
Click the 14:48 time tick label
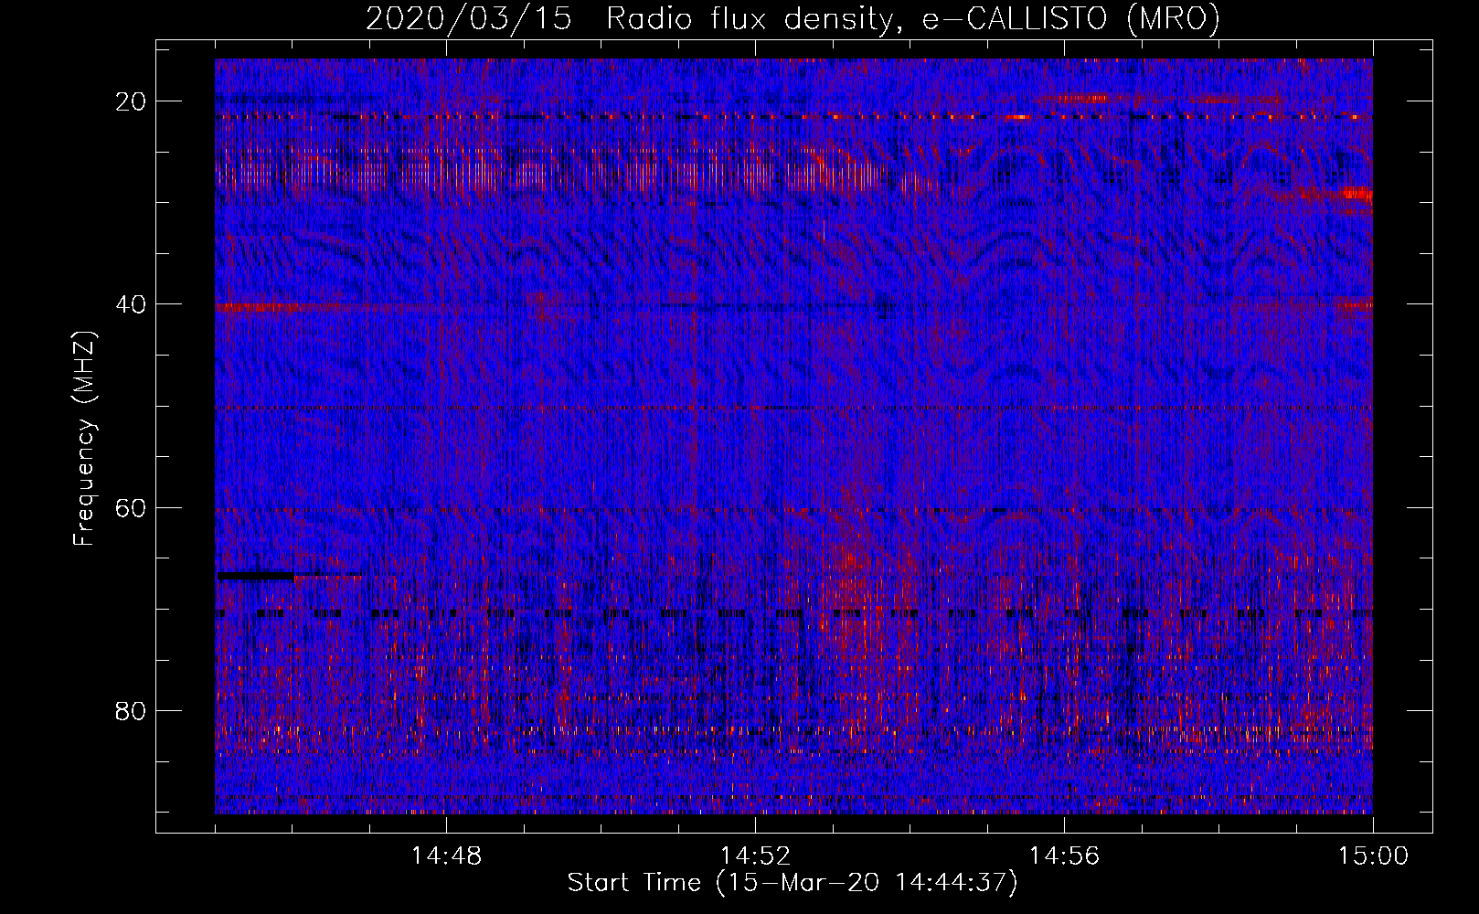pyautogui.click(x=446, y=856)
